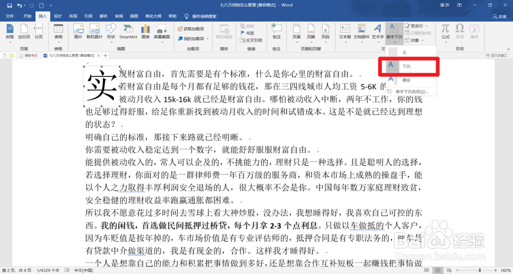
Task: Click the word count 1/4329个字
Action: coord(48,270)
